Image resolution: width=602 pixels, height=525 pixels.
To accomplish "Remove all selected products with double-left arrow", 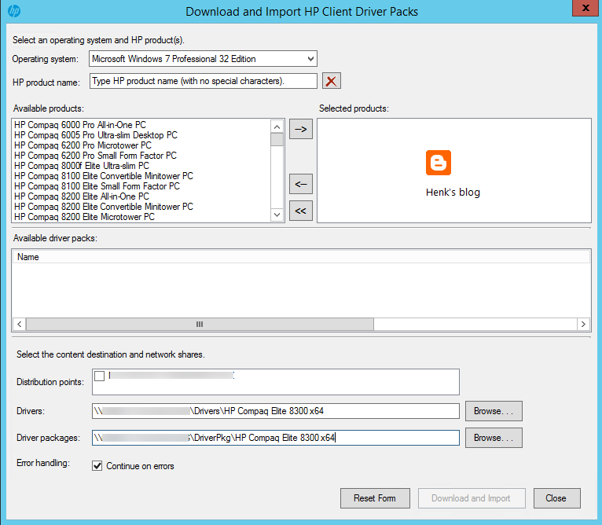I will coord(301,211).
